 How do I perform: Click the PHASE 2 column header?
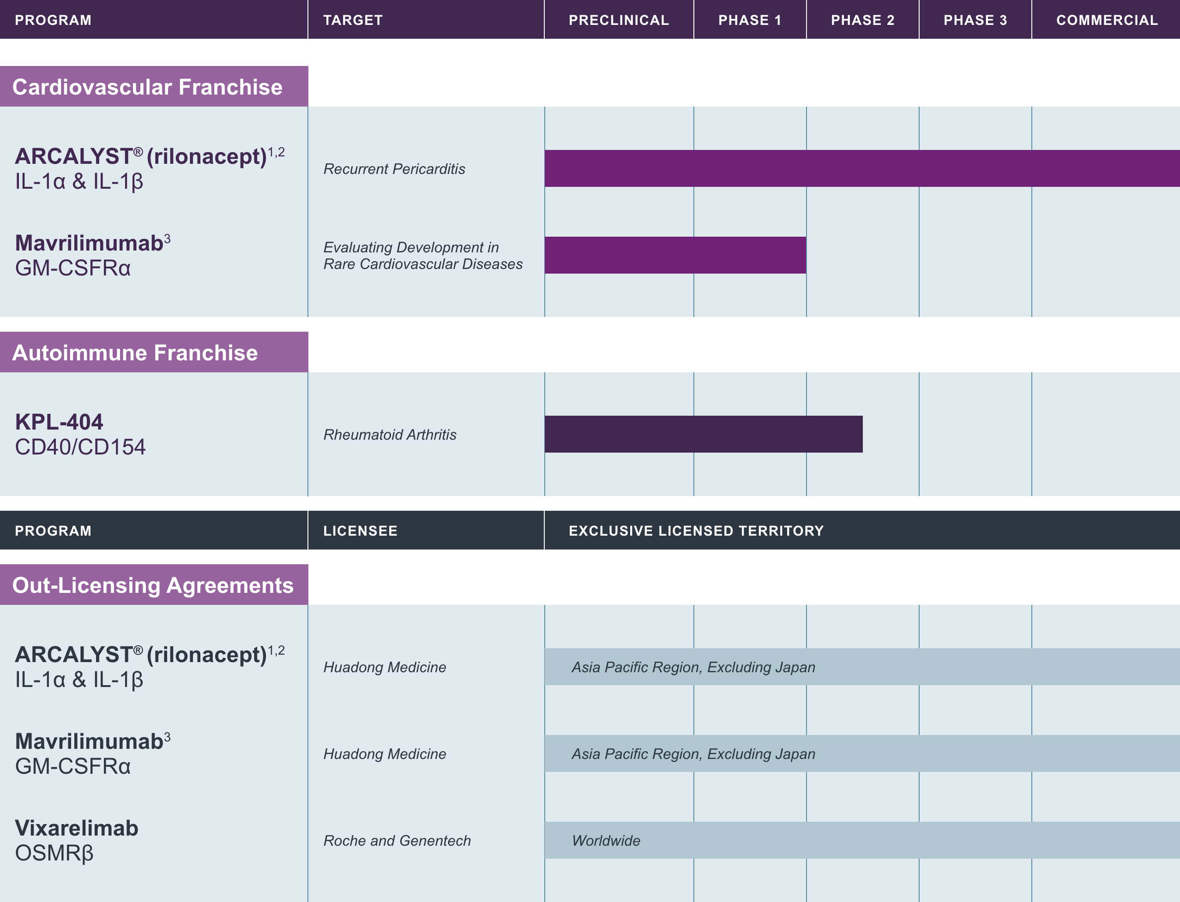[x=862, y=20]
